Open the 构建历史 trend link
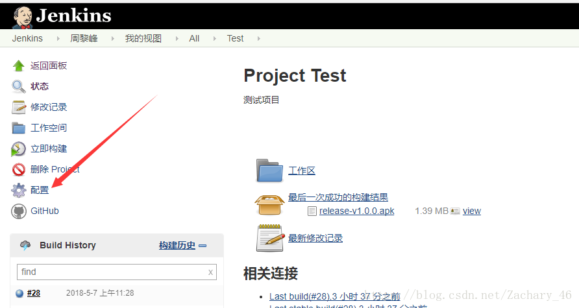Image resolution: width=579 pixels, height=308 pixels. click(x=177, y=245)
